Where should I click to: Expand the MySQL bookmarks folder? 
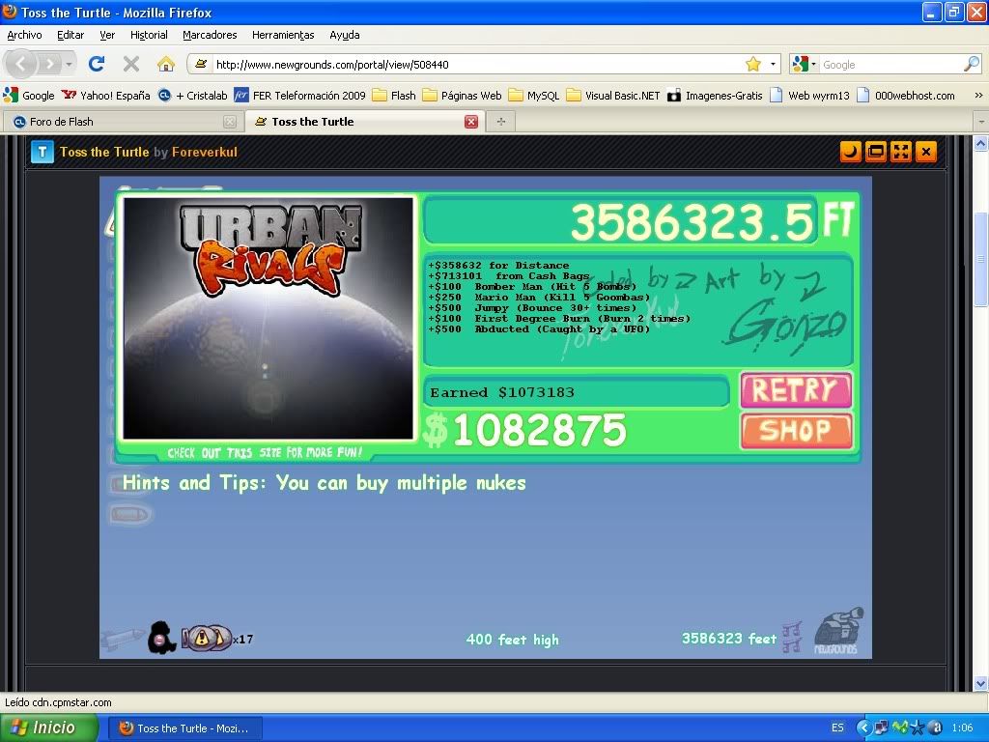[x=534, y=96]
